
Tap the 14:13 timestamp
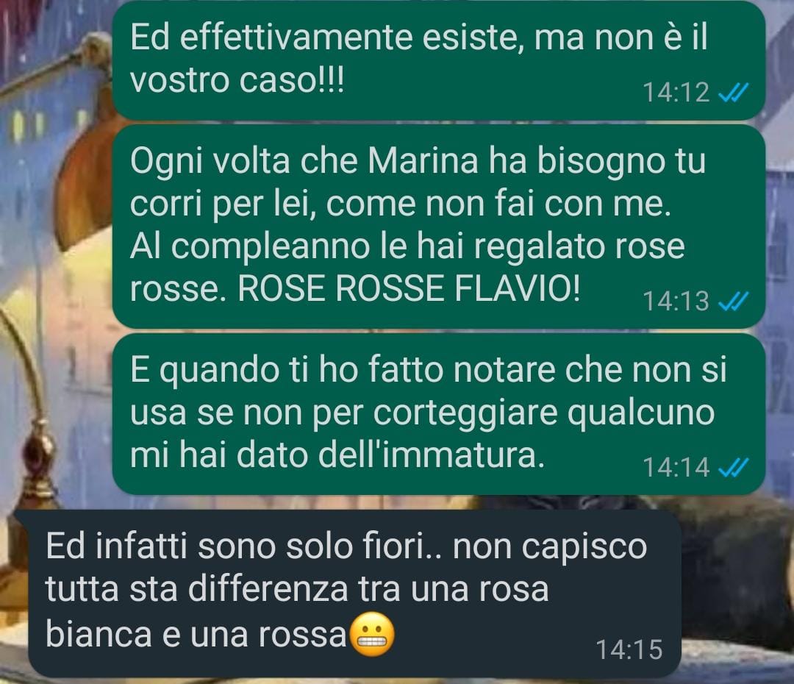tap(676, 302)
